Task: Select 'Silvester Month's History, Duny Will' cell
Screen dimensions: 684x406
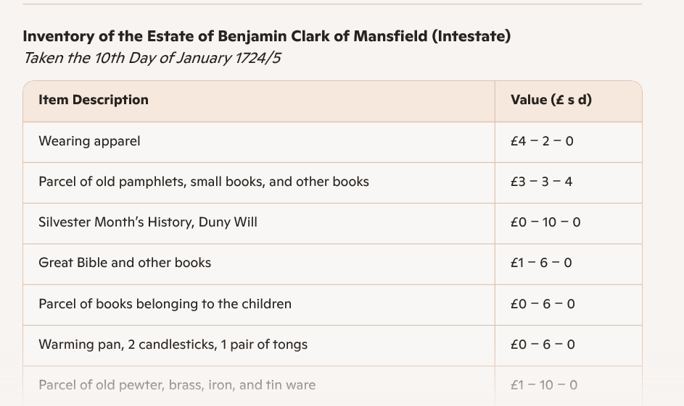Action: click(148, 222)
